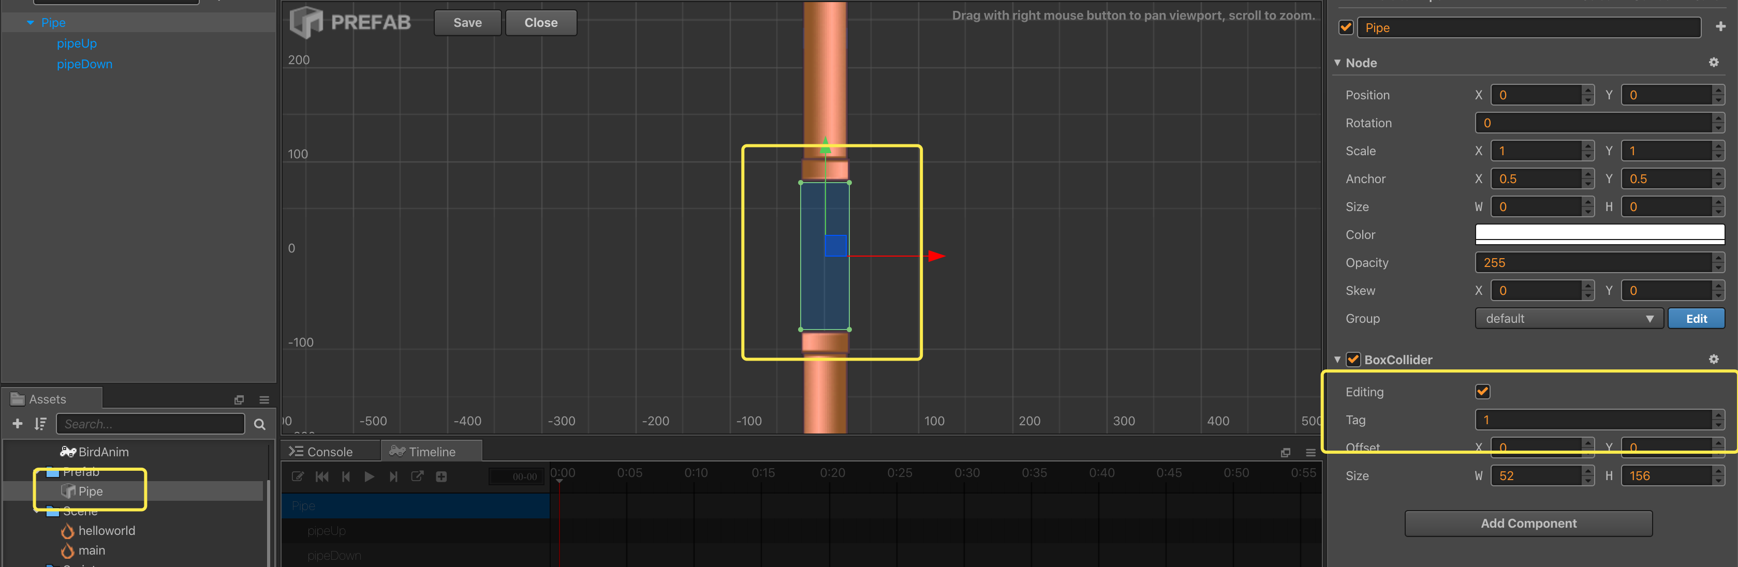Click the Scale Y stepper arrows
Image resolution: width=1738 pixels, height=567 pixels.
1718,151
